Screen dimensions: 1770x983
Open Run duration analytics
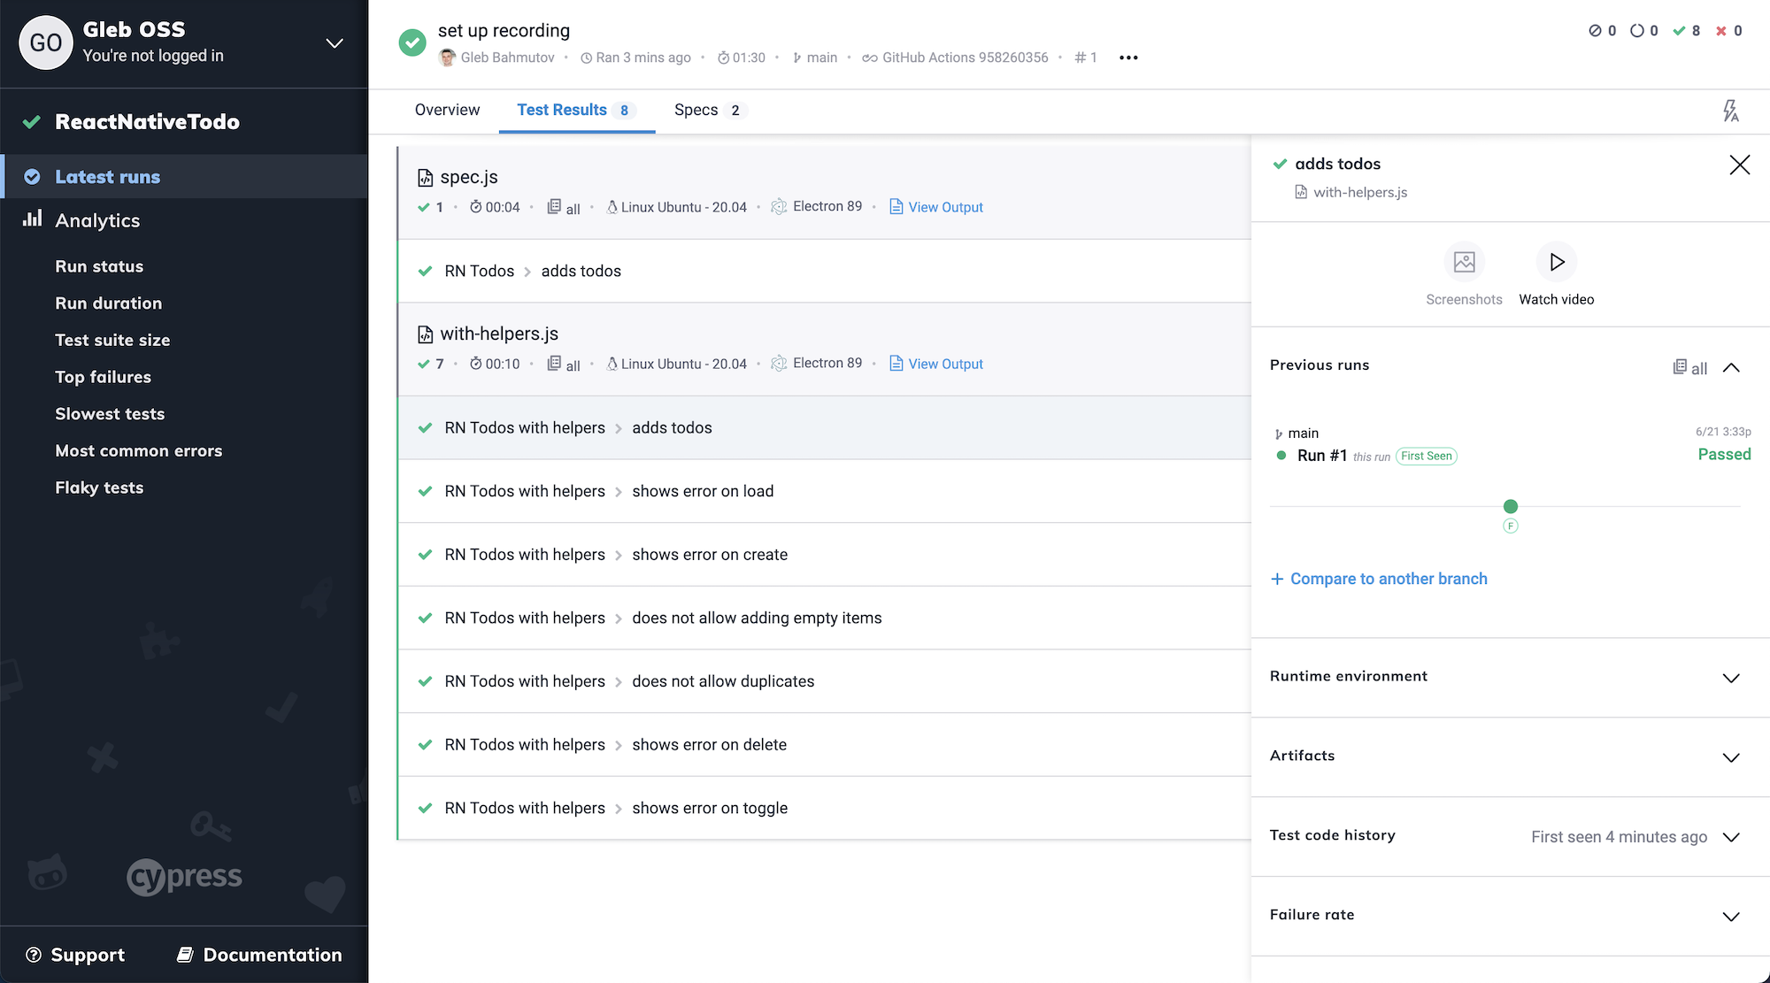click(x=108, y=303)
